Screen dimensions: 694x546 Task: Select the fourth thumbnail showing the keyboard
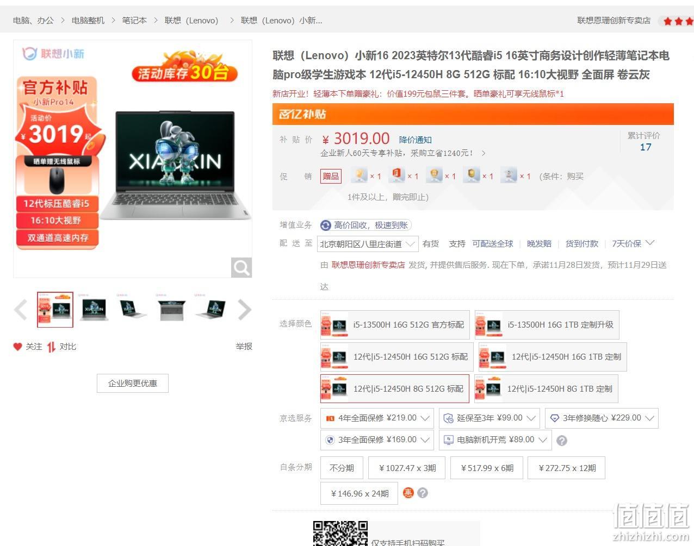tap(172, 310)
